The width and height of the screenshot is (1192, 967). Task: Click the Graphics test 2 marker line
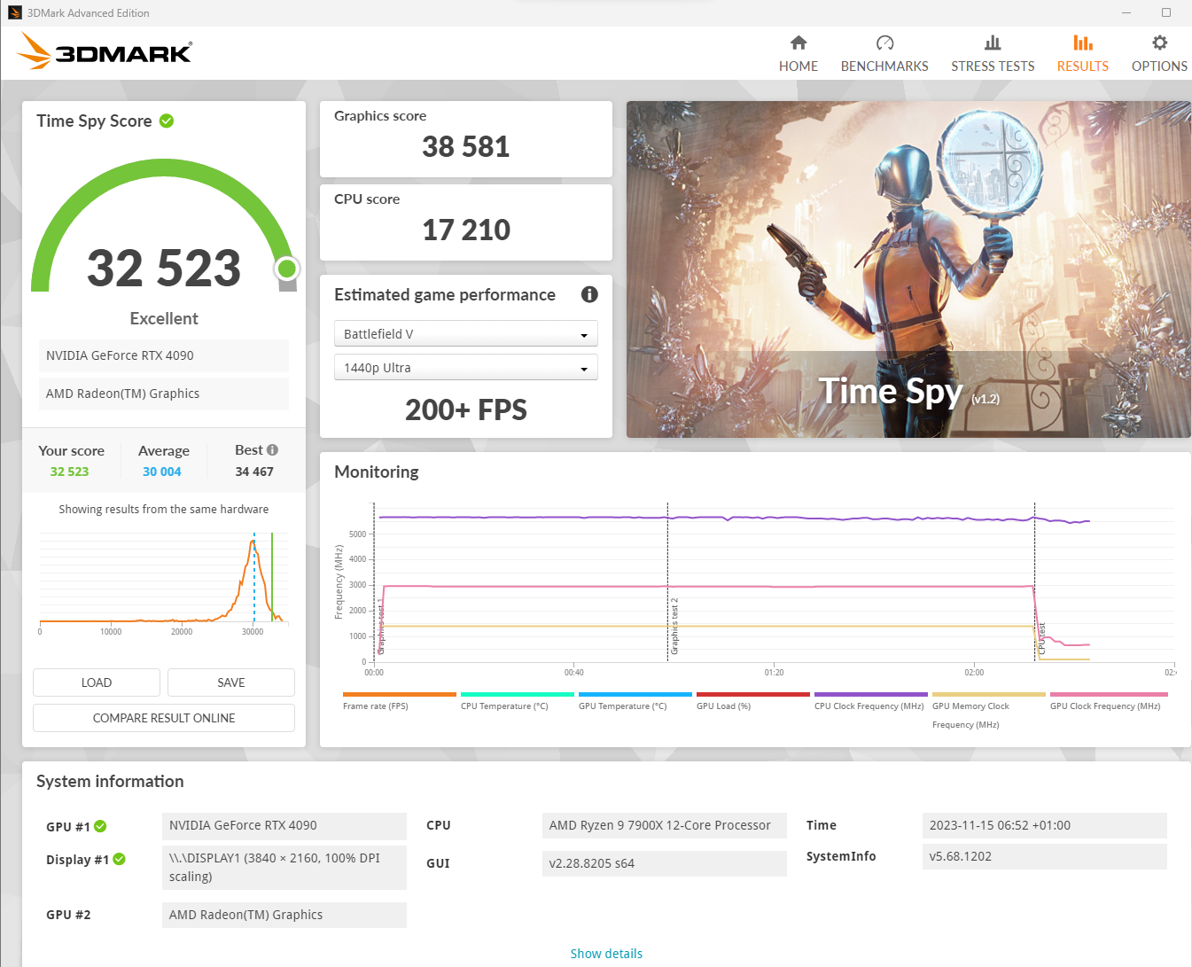click(667, 581)
